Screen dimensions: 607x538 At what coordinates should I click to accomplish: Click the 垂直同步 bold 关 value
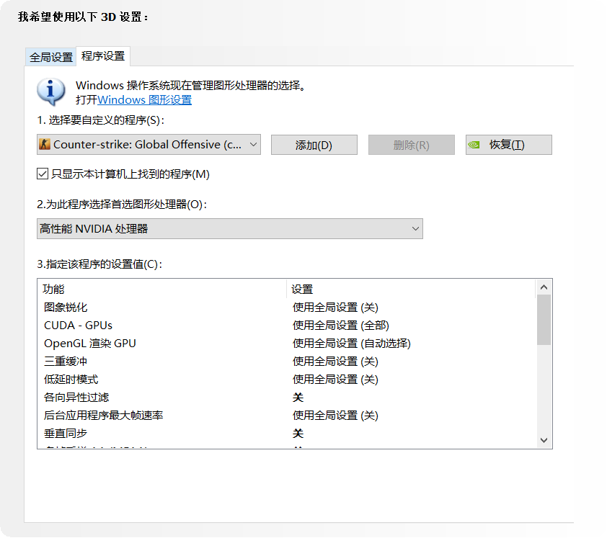pyautogui.click(x=298, y=433)
